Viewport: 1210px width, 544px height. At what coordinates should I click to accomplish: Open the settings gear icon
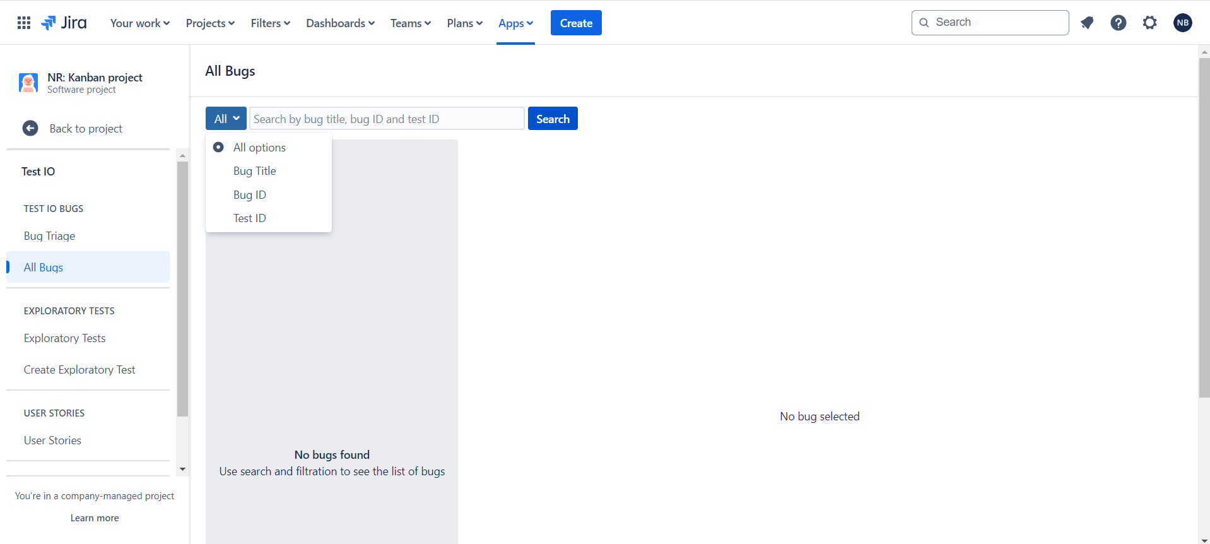[1149, 23]
